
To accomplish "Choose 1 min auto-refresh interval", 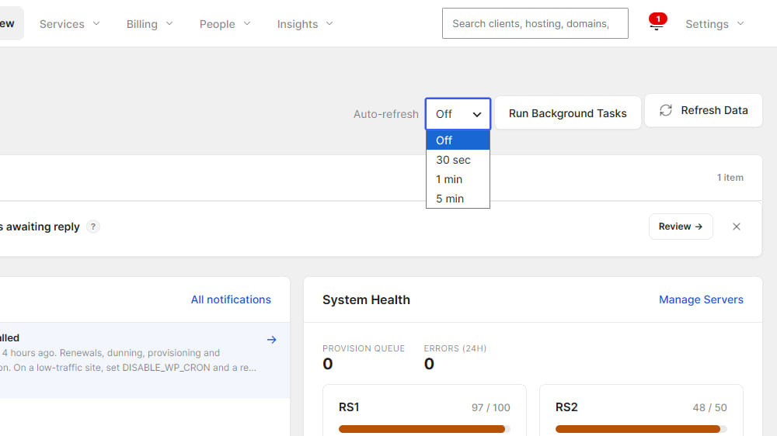I will point(458,179).
